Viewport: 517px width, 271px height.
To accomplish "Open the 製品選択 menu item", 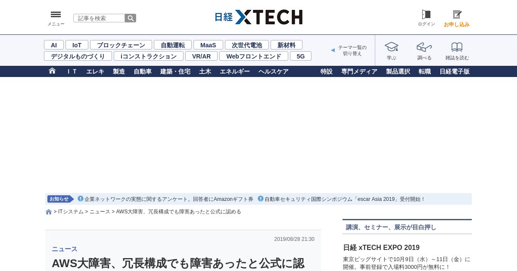I will coord(398,71).
